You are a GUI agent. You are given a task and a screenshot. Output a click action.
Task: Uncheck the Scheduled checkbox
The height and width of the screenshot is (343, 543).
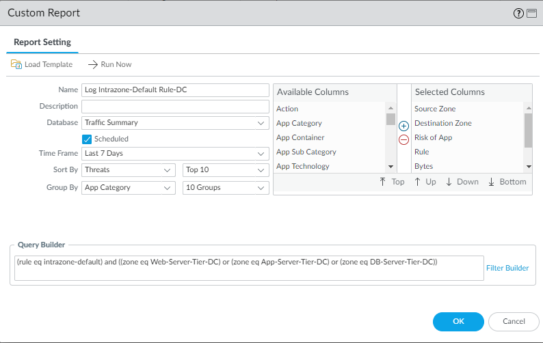click(x=87, y=139)
